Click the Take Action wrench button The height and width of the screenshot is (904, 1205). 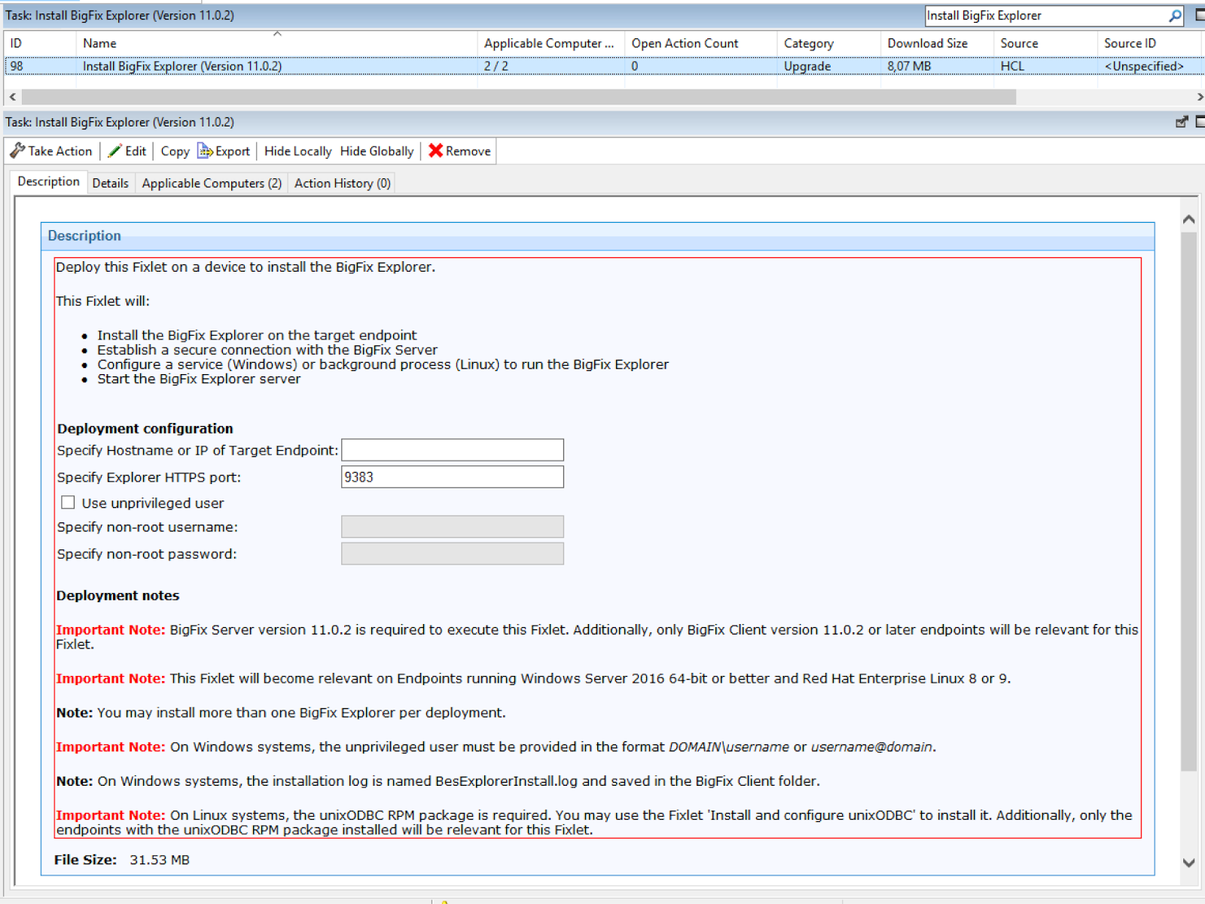click(51, 151)
